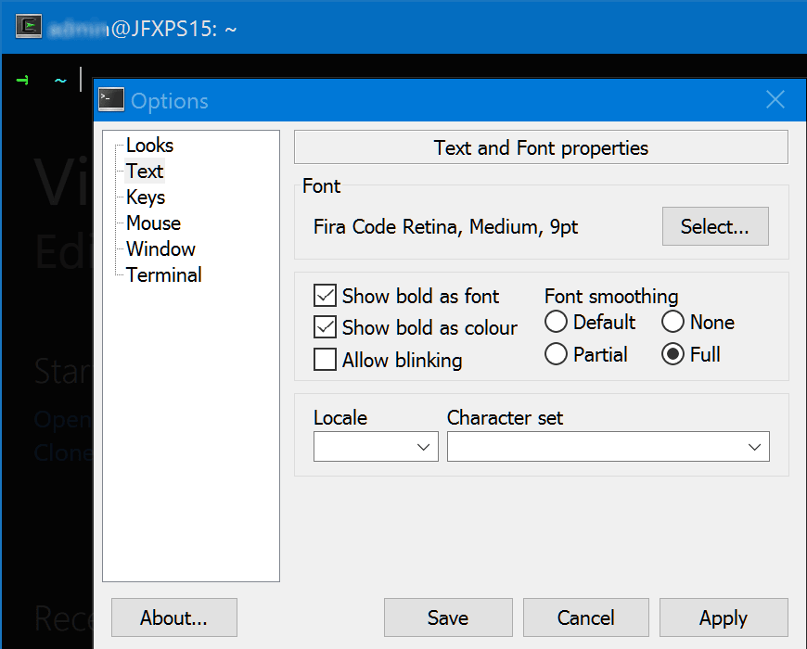Open the Keys settings category

click(146, 197)
